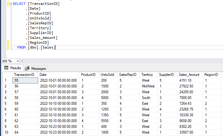
Task: Click [TransactionID] in the query editor
Action: [x=44, y=4]
